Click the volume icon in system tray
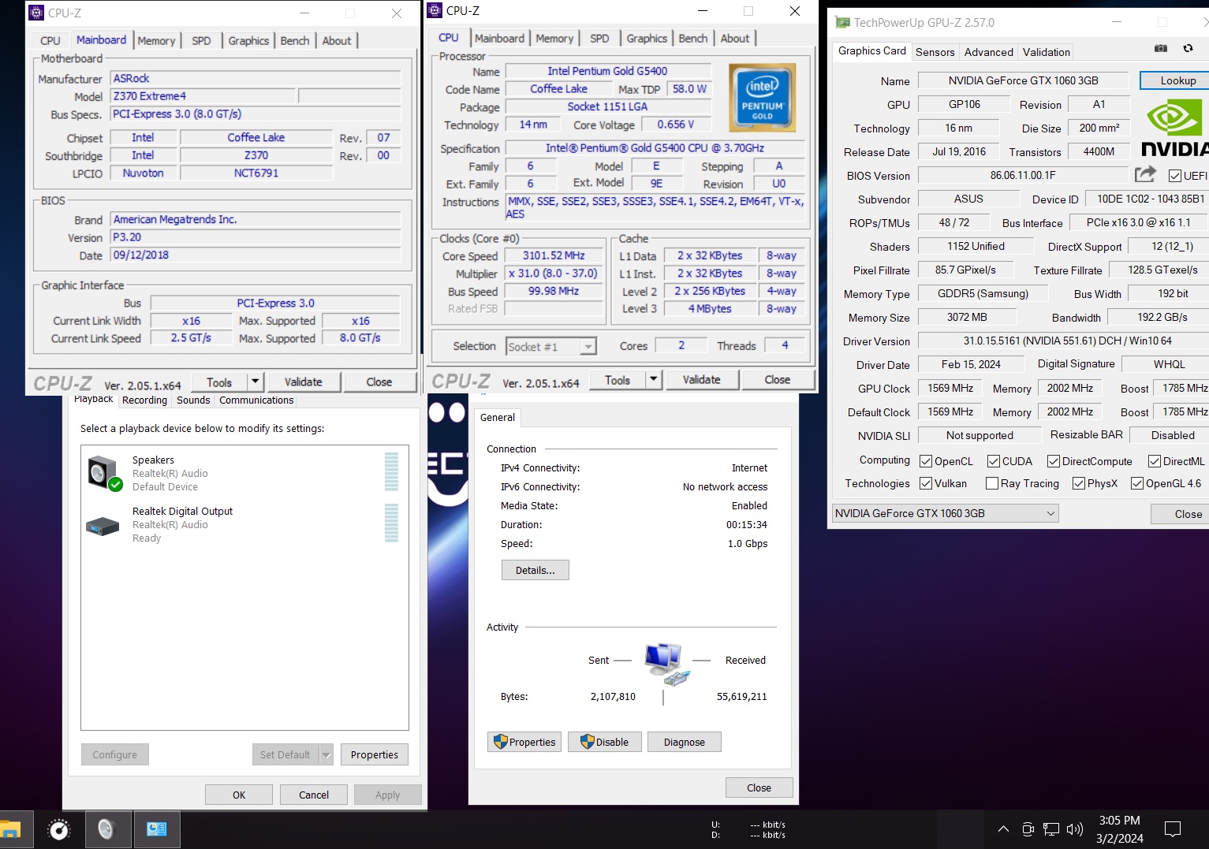 coord(1074,829)
